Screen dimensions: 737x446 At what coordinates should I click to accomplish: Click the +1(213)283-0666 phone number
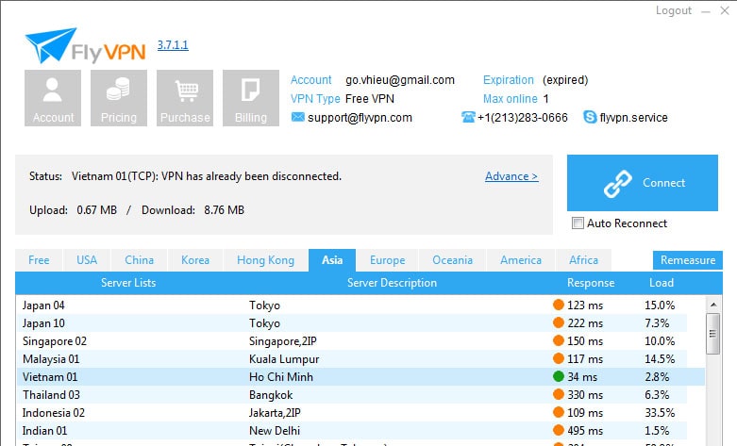(x=523, y=117)
